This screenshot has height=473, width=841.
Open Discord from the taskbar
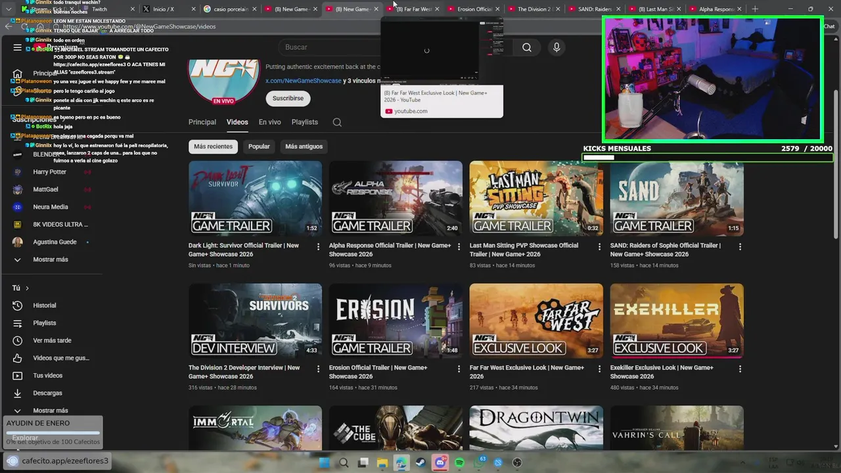click(440, 462)
